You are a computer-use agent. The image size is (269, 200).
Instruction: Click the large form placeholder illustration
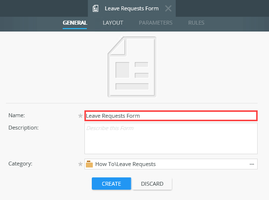132,67
